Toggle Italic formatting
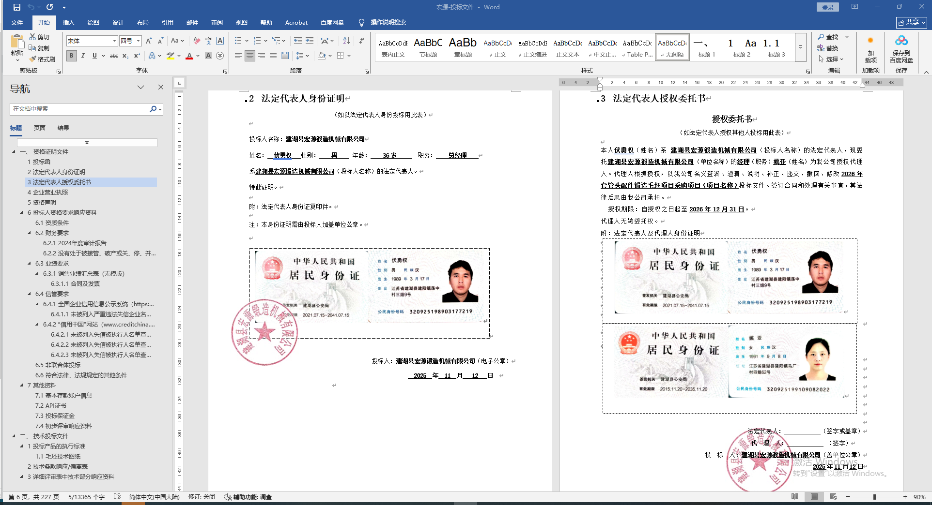 (83, 56)
